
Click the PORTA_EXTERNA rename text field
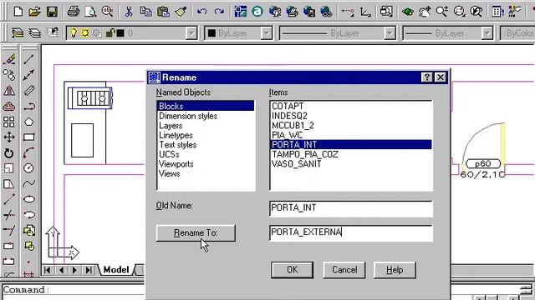coord(351,233)
